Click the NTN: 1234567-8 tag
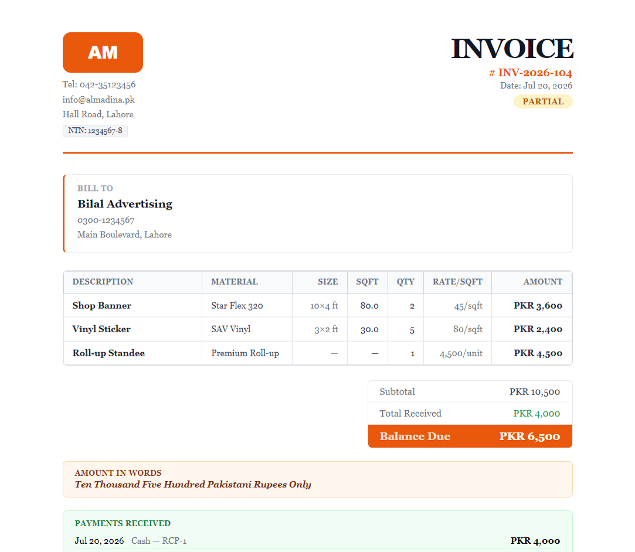This screenshot has width=635, height=552. (x=95, y=131)
